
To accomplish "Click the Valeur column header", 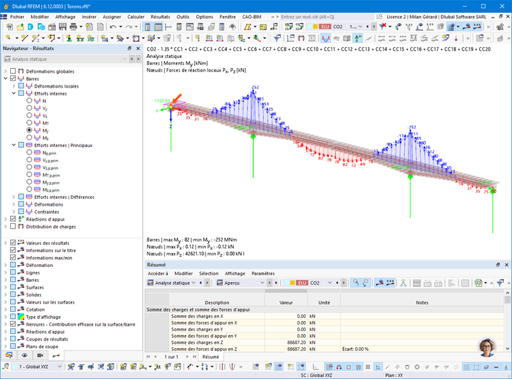I will click(286, 303).
